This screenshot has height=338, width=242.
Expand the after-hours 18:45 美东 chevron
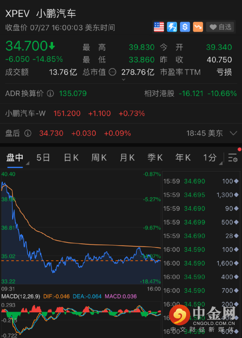[x=234, y=133]
